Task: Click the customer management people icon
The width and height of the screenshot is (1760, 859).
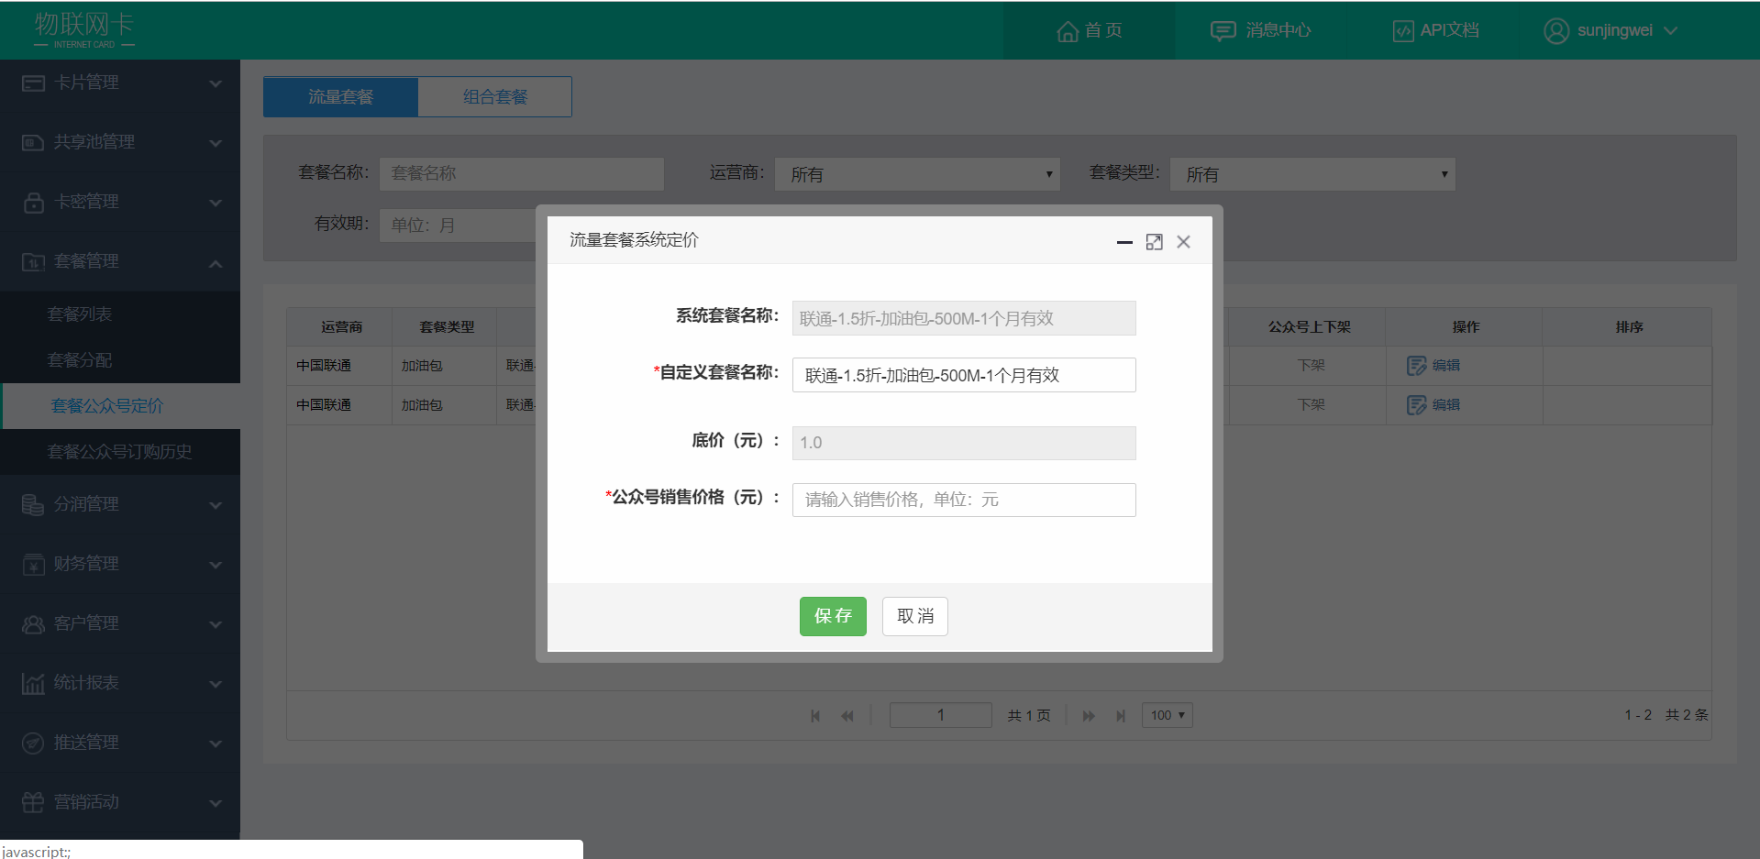Action: (33, 624)
